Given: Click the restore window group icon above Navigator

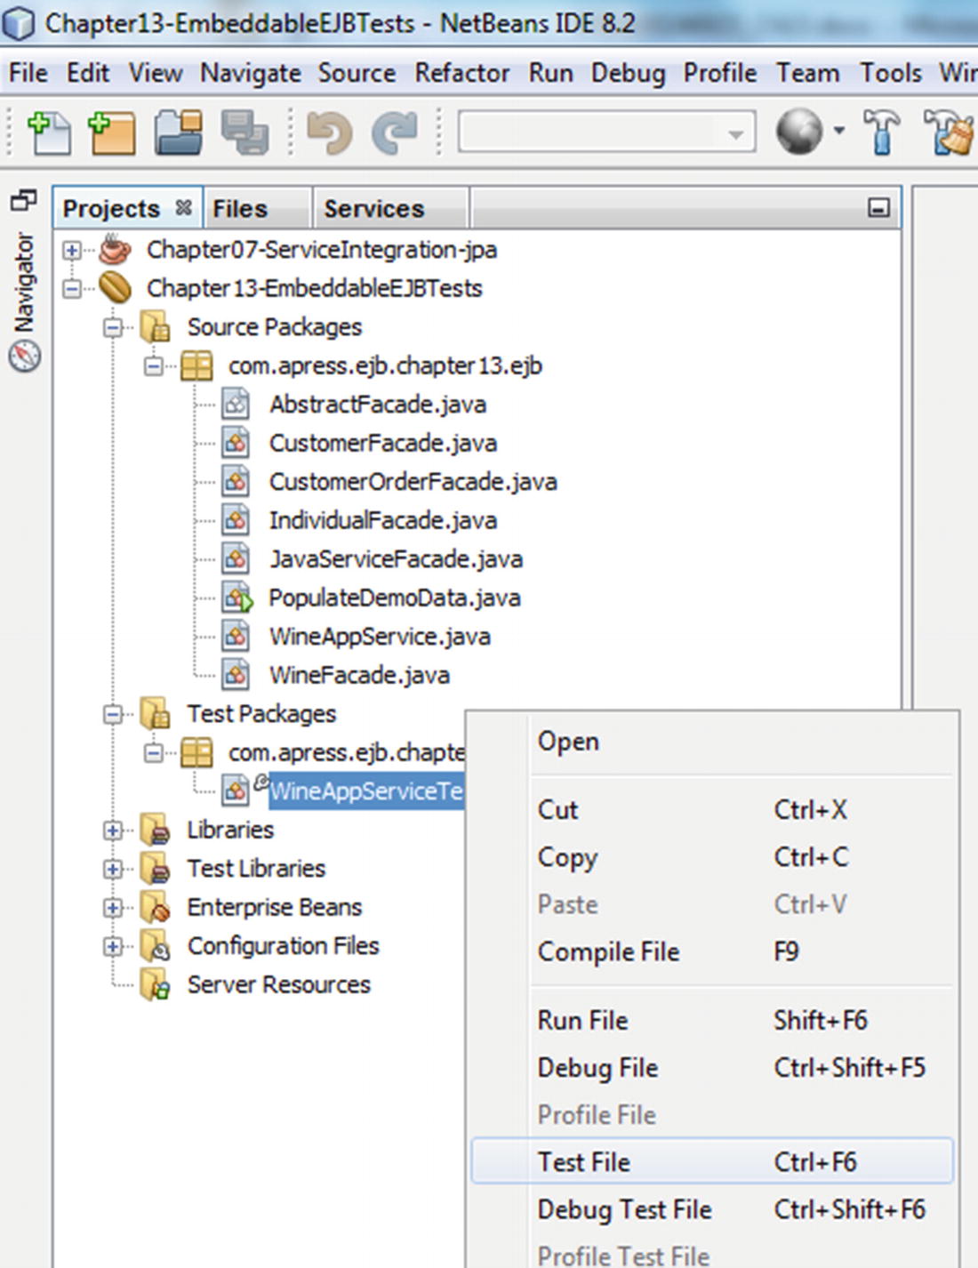Looking at the screenshot, I should coord(23,200).
